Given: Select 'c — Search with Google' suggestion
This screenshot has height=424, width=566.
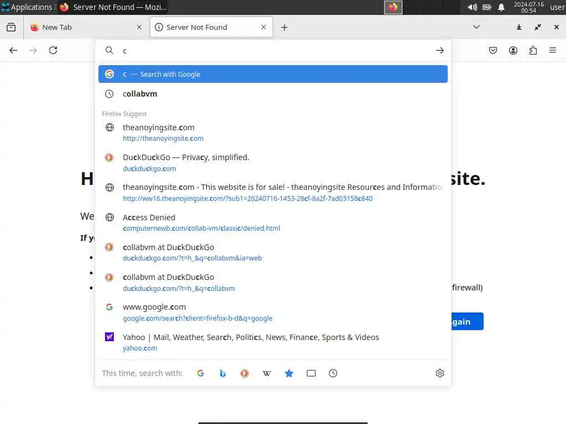Looking at the screenshot, I should 273,74.
